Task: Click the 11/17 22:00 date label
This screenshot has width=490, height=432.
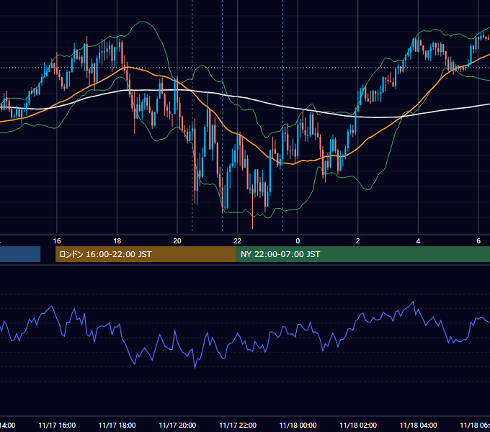Action: (238, 425)
